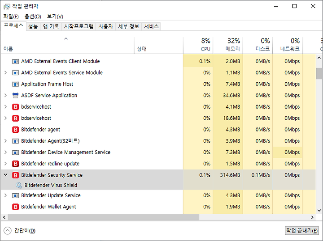The image size is (323, 241).
Task: Click the Bitdefender Security Service B icon
Action: 15,175
